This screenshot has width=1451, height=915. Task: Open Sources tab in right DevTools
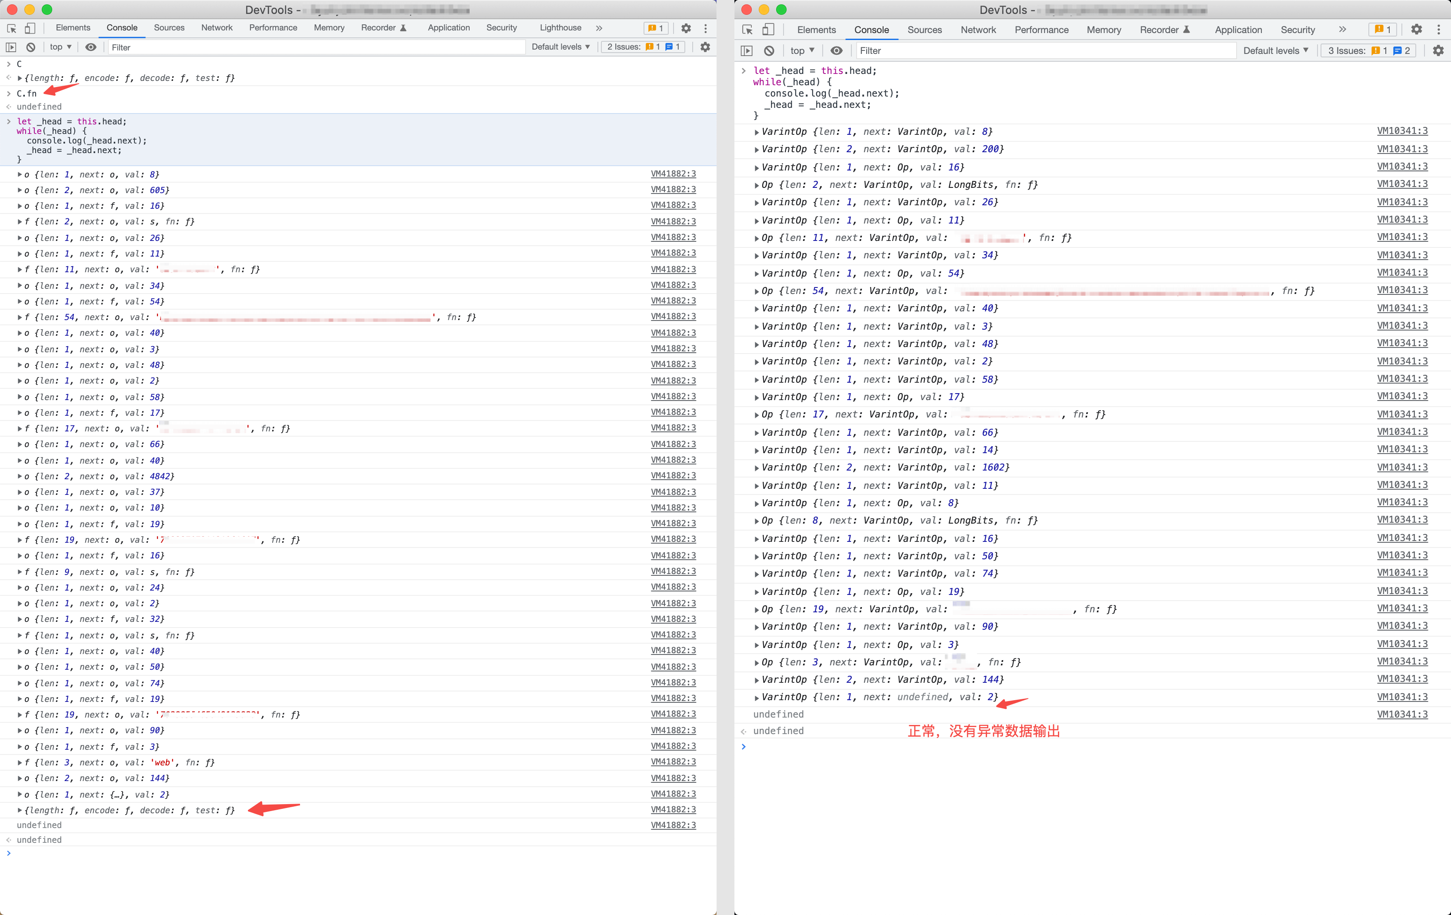coord(924,30)
